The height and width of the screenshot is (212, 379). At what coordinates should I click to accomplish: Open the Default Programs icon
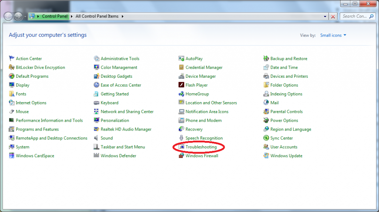point(11,76)
